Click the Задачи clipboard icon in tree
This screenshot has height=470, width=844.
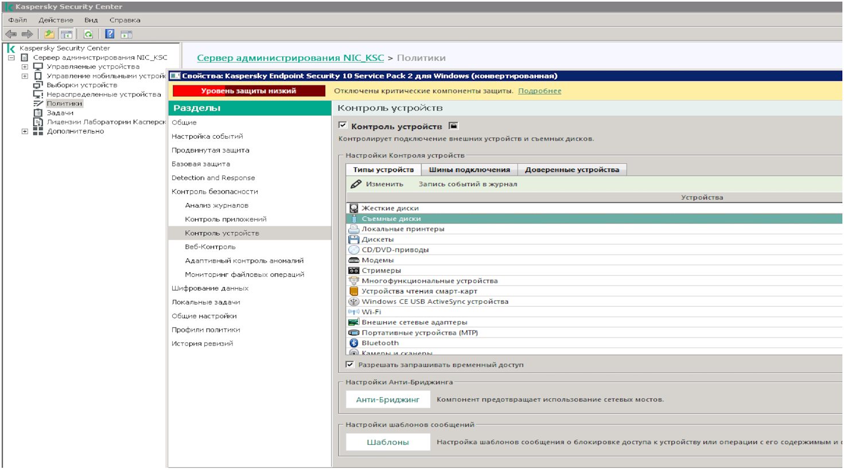tap(38, 113)
